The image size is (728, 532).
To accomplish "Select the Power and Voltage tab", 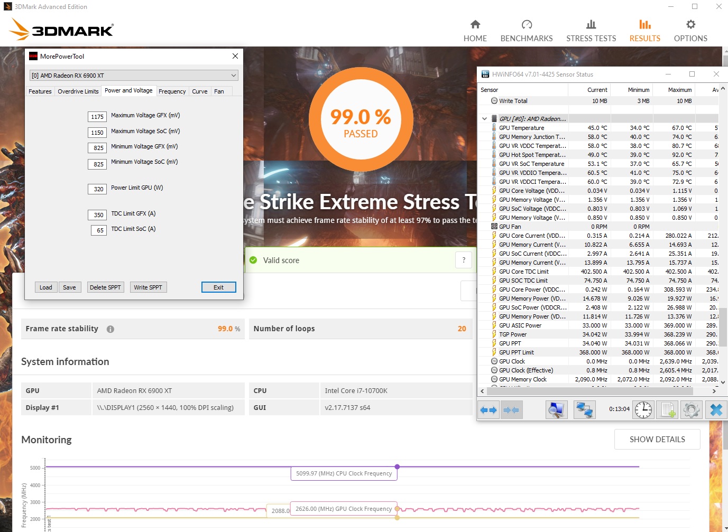I will click(x=128, y=91).
